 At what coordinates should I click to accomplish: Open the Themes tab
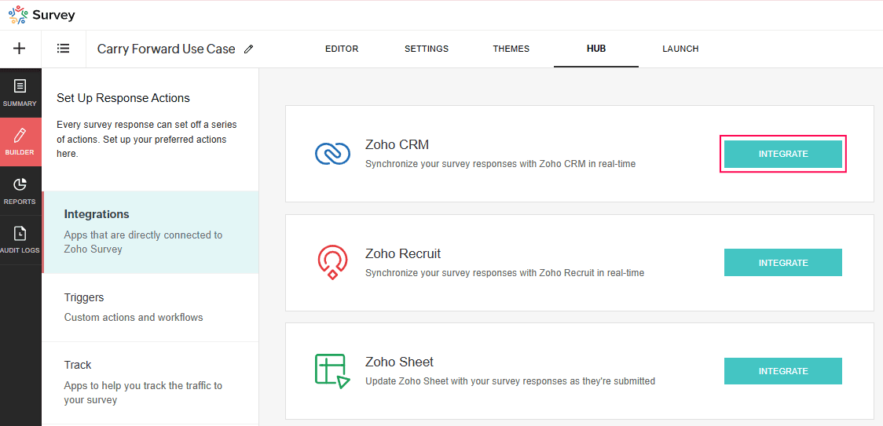[x=511, y=49]
